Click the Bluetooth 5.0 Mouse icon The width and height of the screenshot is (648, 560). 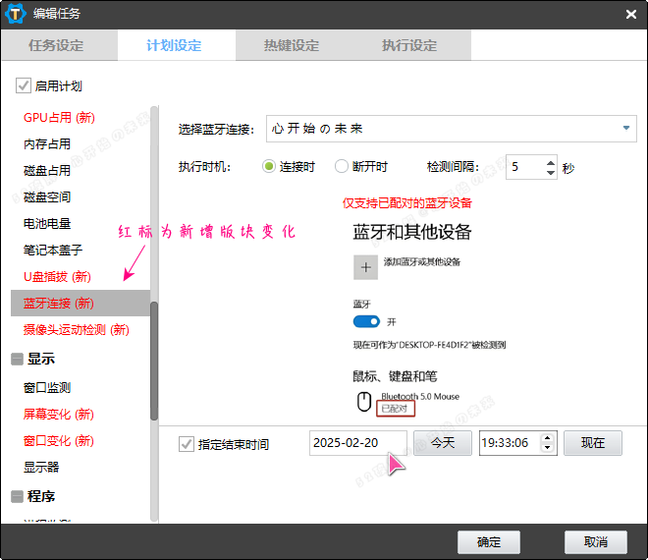[363, 402]
